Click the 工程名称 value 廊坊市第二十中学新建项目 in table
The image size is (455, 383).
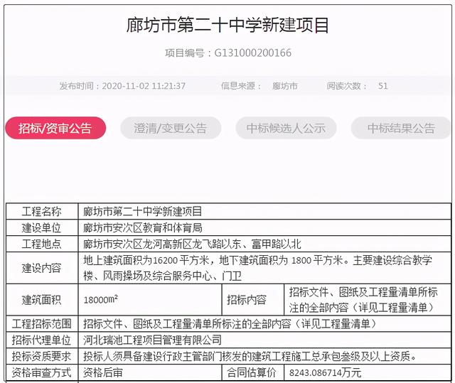(x=142, y=211)
